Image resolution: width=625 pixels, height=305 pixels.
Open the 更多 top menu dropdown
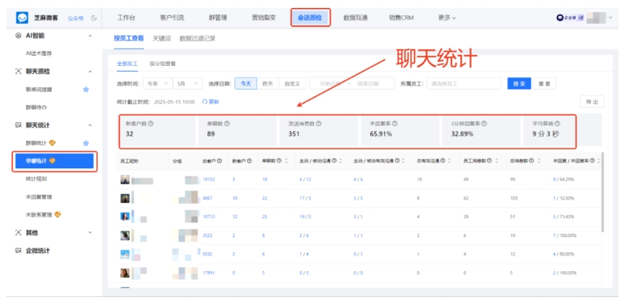pos(447,18)
